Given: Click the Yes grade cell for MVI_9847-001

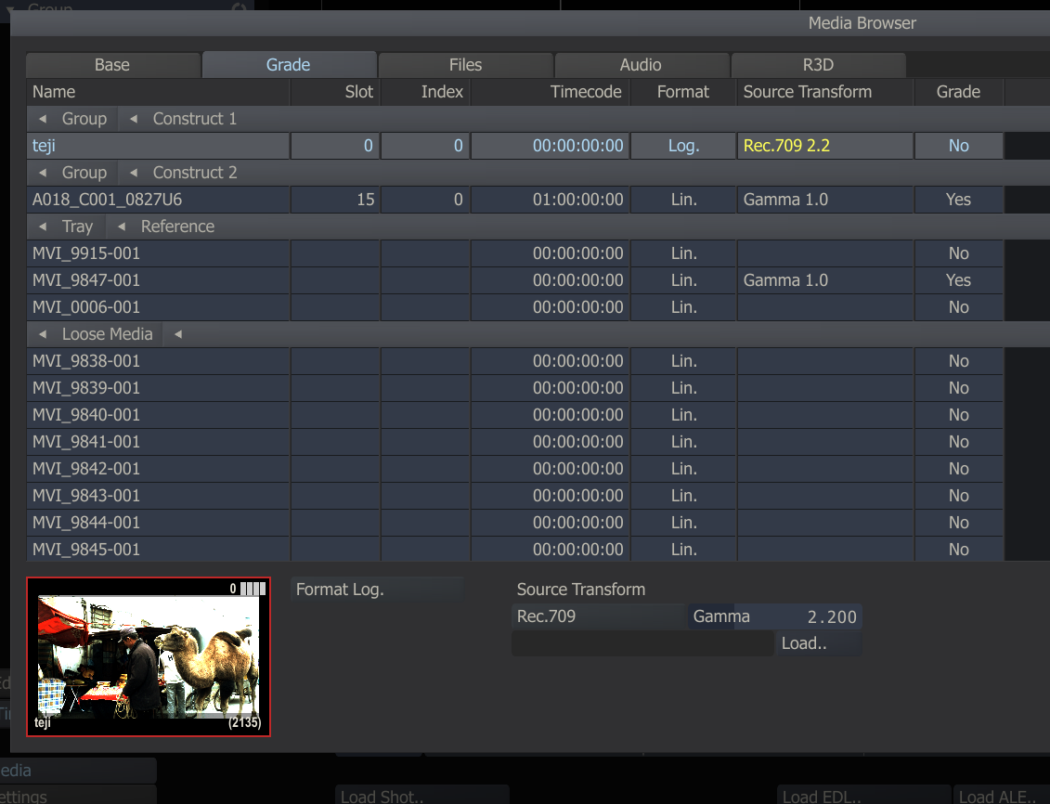Looking at the screenshot, I should point(959,280).
